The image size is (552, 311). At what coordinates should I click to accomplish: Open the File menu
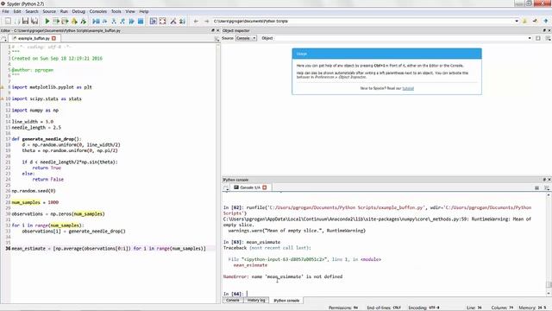[x=6, y=11]
